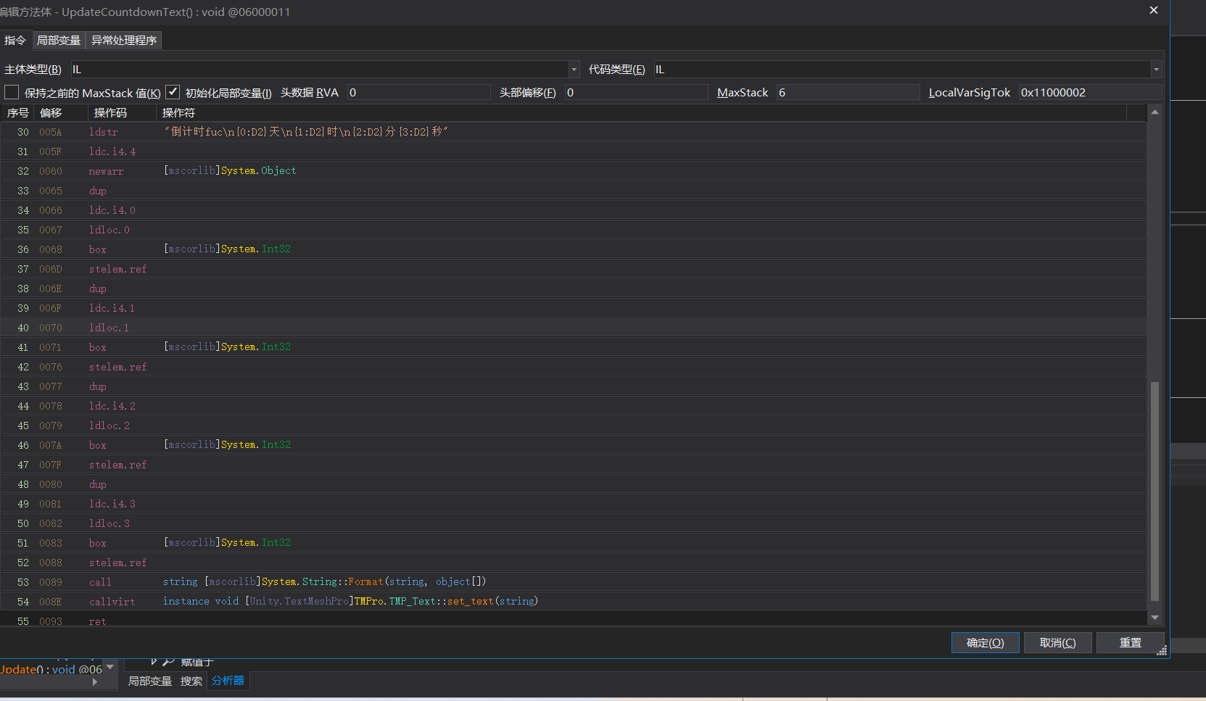This screenshot has width=1206, height=701.
Task: Open the 局部变量 tab beside 指令
Action: [59, 41]
